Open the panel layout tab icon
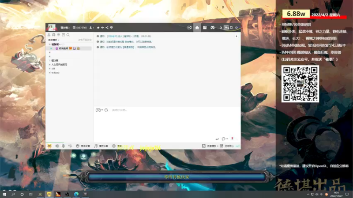Image resolution: width=353 pixels, height=198 pixels. coord(205,27)
